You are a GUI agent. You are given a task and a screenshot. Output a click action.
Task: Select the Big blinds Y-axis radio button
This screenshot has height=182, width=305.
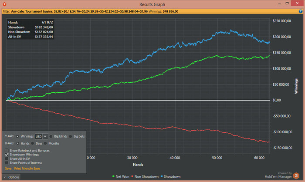point(51,136)
